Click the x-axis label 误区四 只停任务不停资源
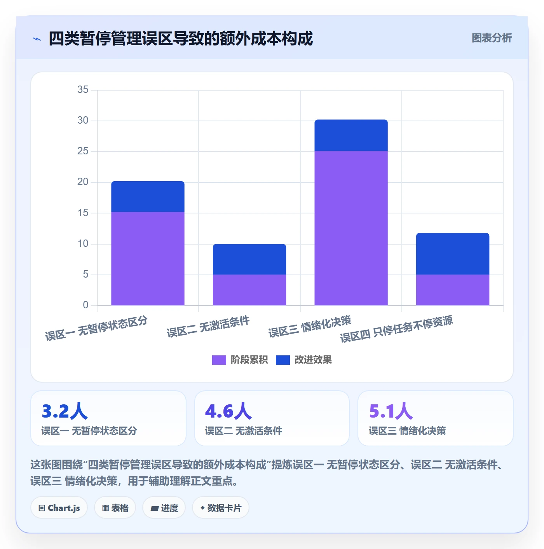The image size is (544, 549). click(x=396, y=329)
